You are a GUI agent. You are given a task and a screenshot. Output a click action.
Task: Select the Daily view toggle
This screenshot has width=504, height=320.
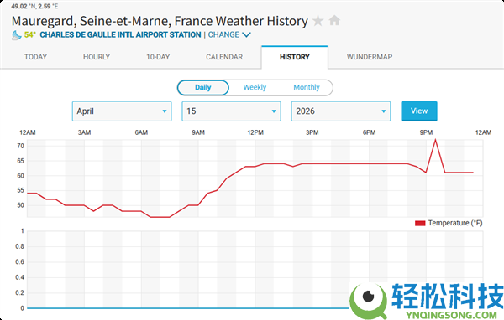[202, 87]
